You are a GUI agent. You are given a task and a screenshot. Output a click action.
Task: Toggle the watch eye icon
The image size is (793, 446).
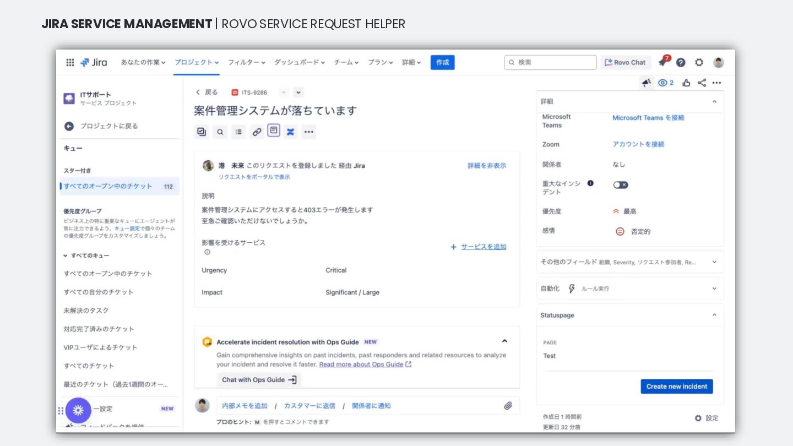pyautogui.click(x=666, y=83)
